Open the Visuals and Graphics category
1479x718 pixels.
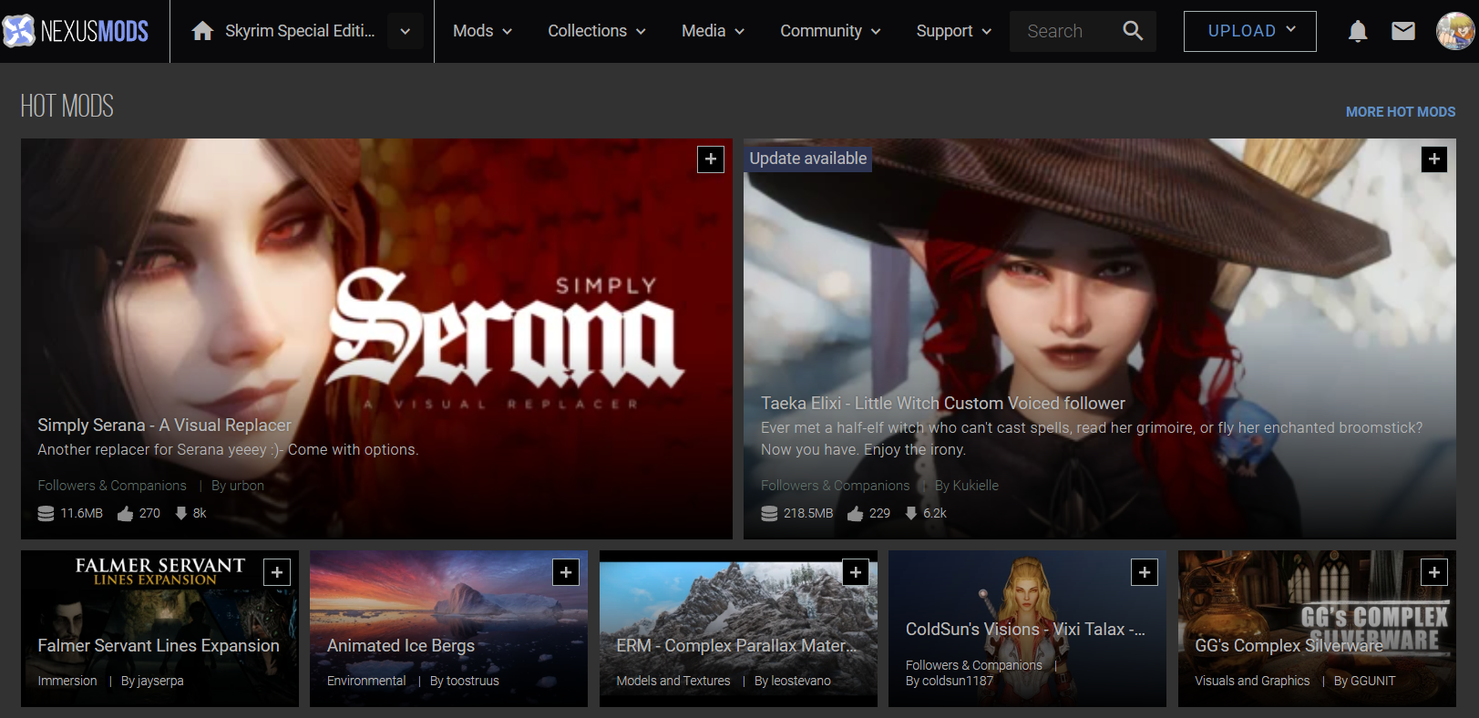[x=1252, y=681]
